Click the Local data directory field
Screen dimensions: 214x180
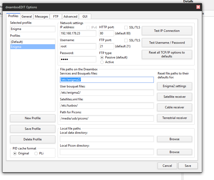click(x=107, y=139)
